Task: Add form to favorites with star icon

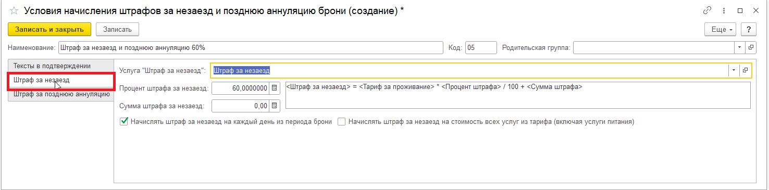Action: [x=14, y=10]
